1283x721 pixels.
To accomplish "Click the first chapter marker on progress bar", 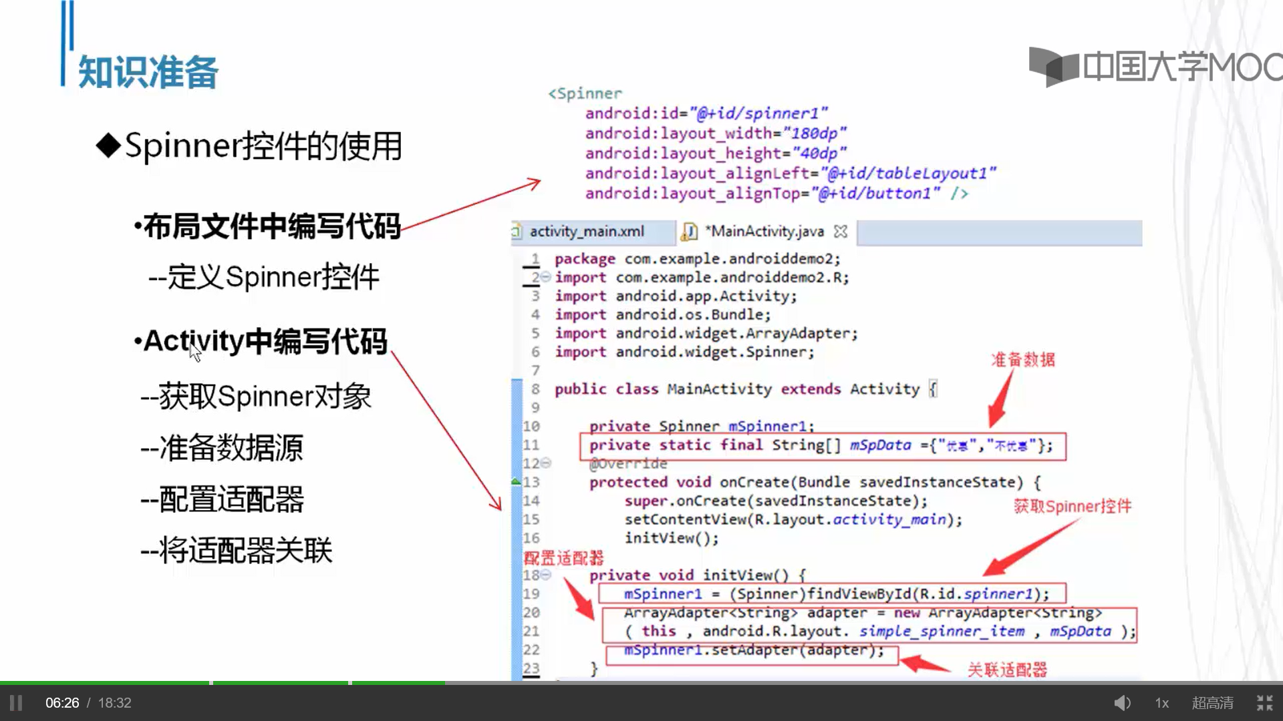I will tap(211, 682).
